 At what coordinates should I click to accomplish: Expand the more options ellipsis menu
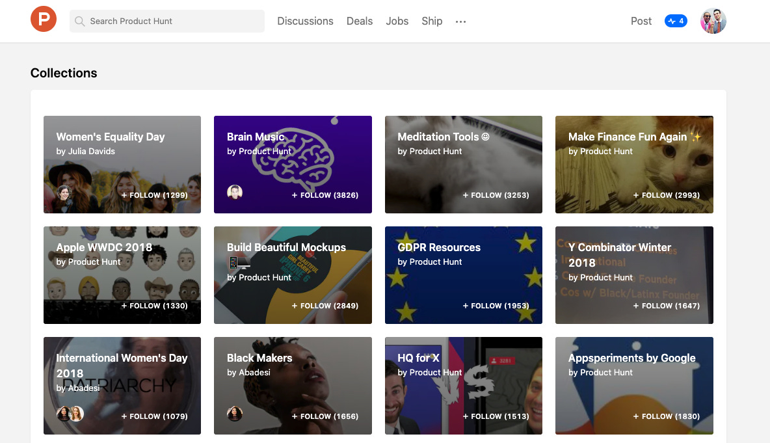point(460,21)
